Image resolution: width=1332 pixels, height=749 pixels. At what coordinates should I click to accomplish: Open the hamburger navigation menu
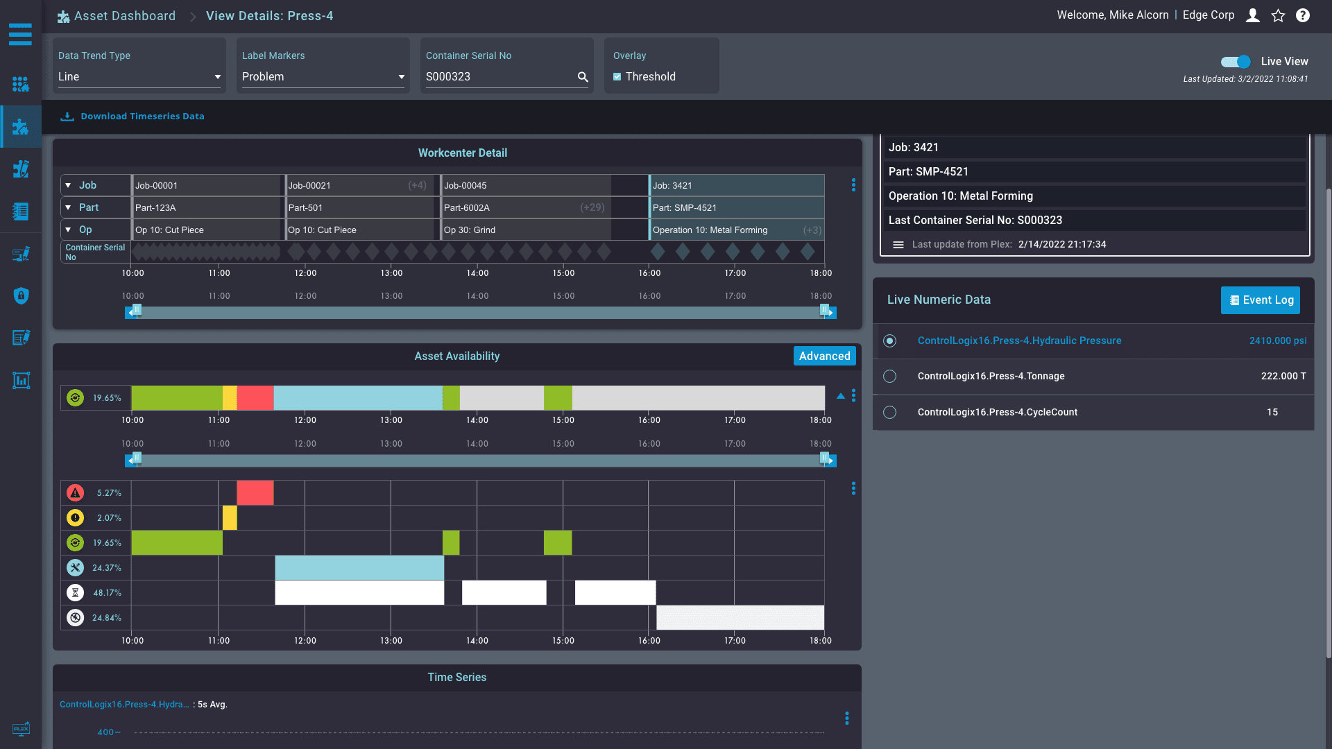coord(21,35)
